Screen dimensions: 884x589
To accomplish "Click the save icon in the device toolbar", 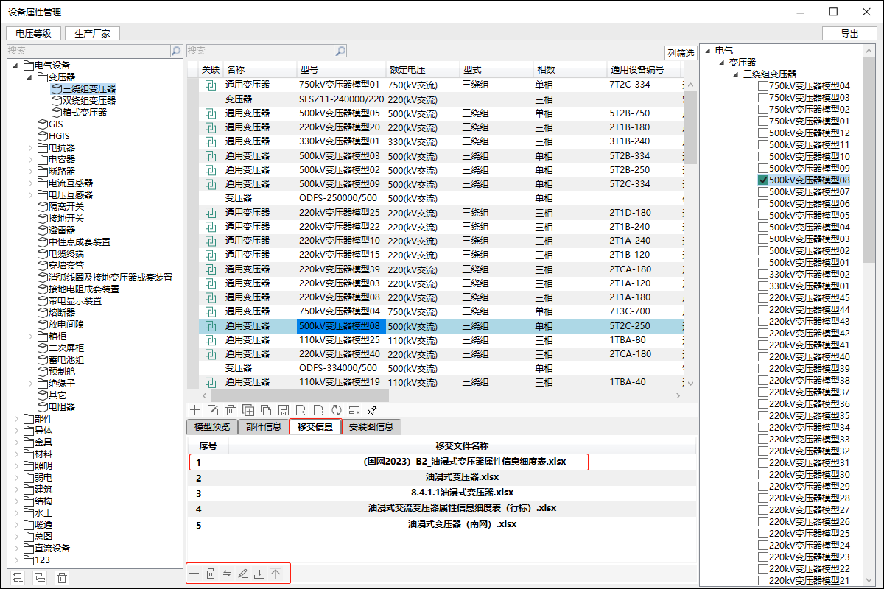I will coord(283,410).
